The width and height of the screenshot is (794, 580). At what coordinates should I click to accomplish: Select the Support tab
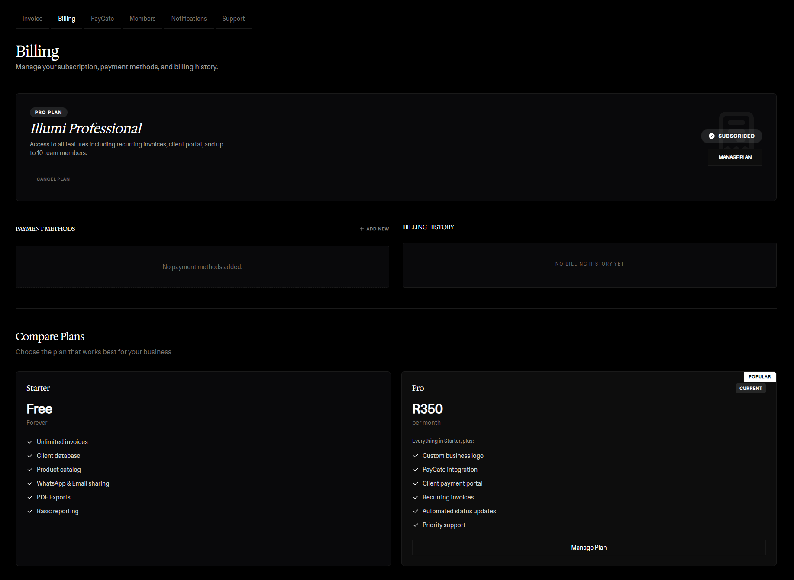click(233, 19)
